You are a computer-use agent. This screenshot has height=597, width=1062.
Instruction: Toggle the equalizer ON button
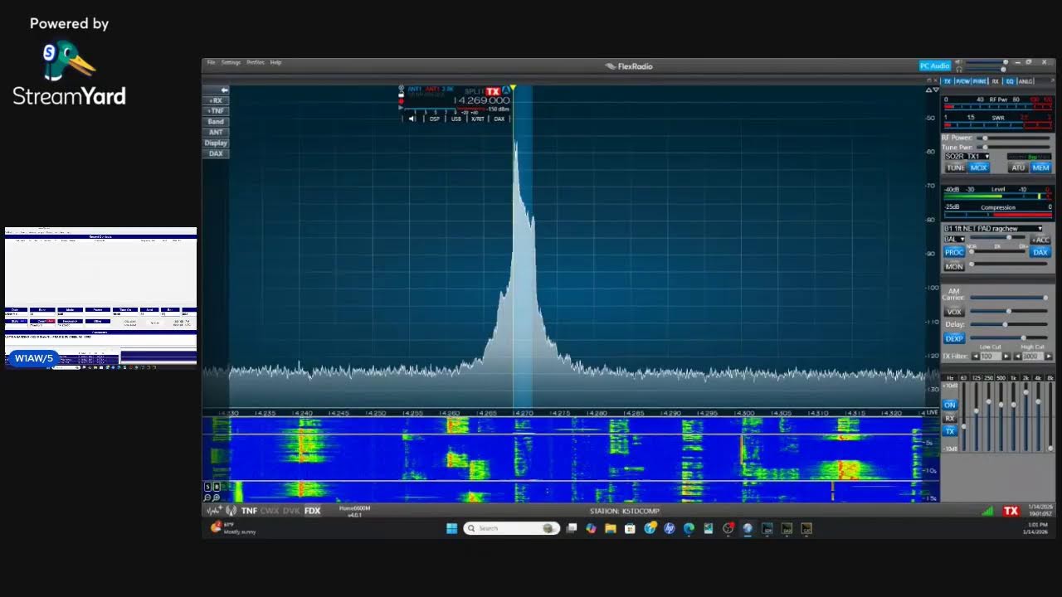point(950,405)
